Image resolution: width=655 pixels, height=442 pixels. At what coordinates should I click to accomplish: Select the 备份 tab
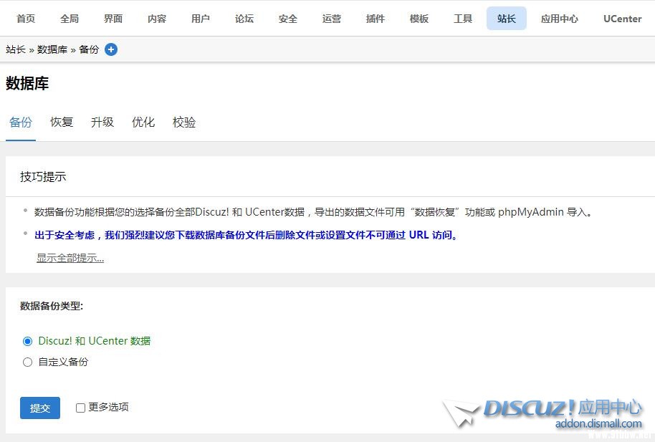(21, 122)
